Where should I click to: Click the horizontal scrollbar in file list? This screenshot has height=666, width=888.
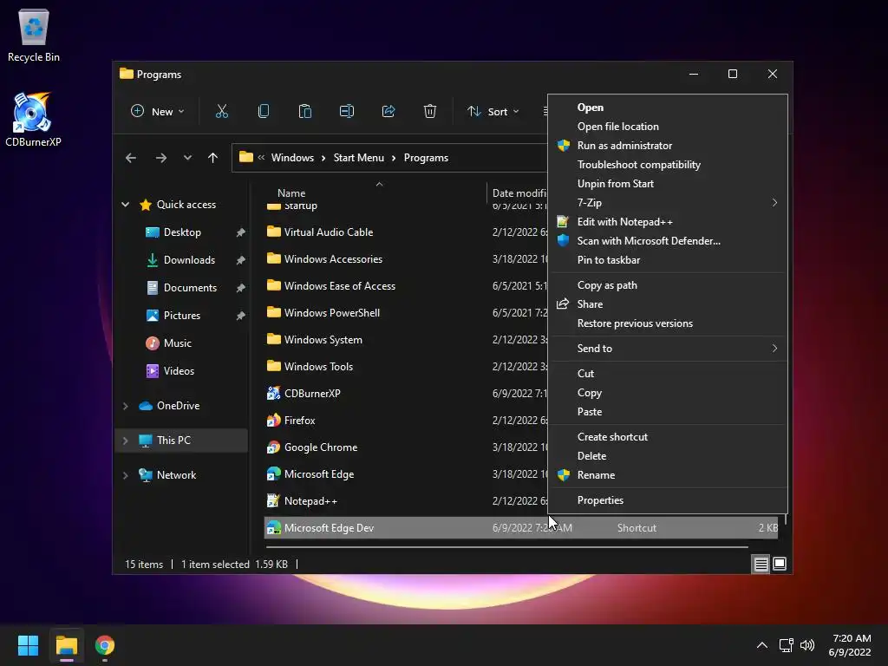(506, 547)
